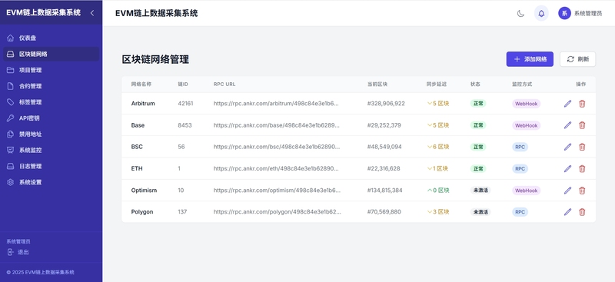Click the 日志管理 log icon
Screen dimensions: 615x282
(11, 166)
